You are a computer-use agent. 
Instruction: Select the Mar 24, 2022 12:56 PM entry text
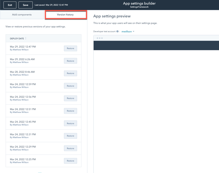(x=23, y=97)
